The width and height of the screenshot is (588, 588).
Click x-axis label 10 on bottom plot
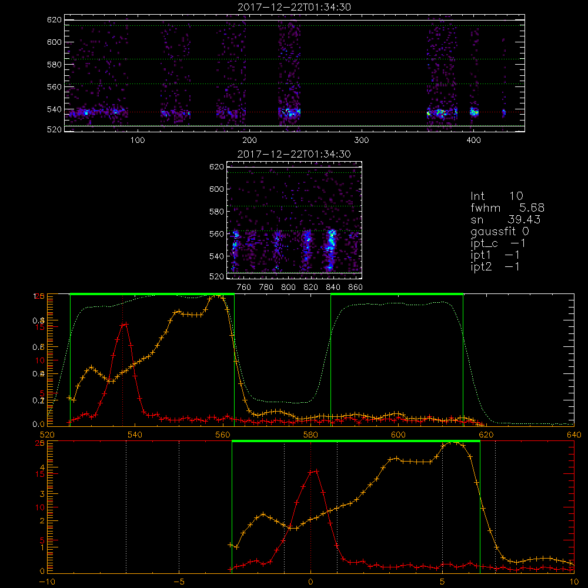tap(574, 582)
